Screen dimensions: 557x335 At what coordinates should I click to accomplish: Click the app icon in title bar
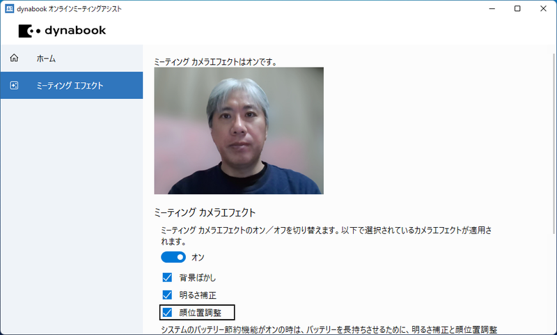(9, 8)
